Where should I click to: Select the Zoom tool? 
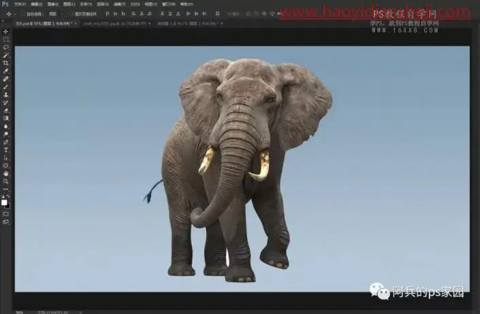pyautogui.click(x=6, y=181)
